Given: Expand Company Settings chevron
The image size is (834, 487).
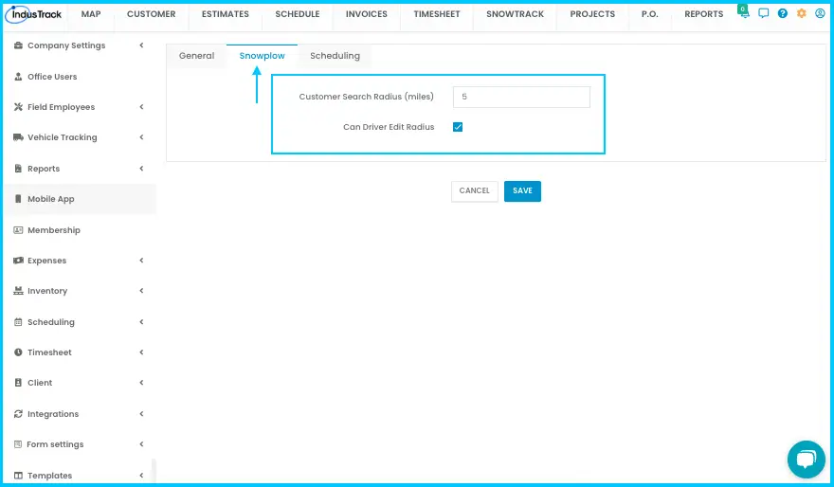Looking at the screenshot, I should pos(141,45).
